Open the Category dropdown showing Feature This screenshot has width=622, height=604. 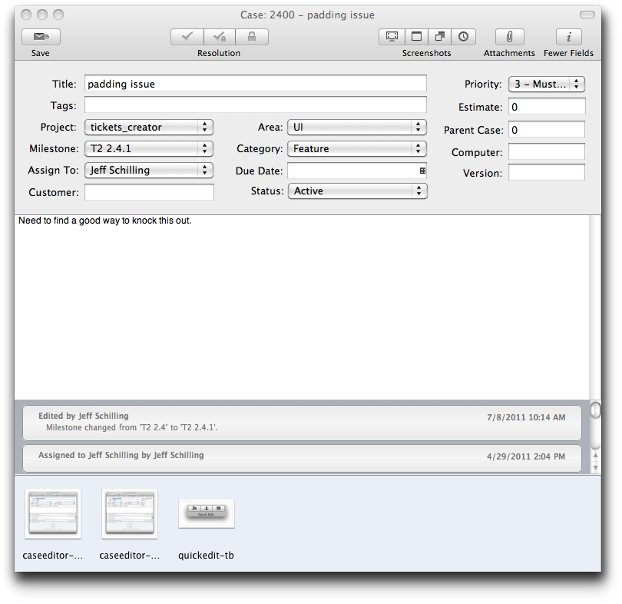[x=357, y=148]
